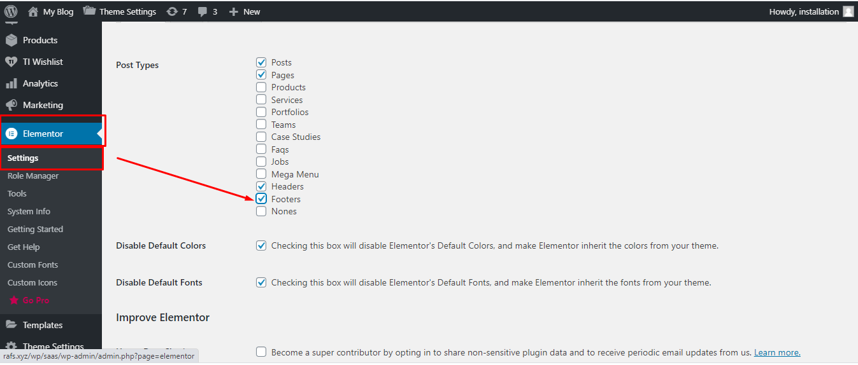Toggle the Disable Default Colors checkbox
The height and width of the screenshot is (365, 858).
[x=261, y=245]
